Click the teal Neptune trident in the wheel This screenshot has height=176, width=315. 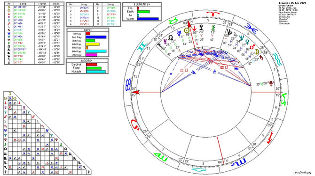coord(242,37)
